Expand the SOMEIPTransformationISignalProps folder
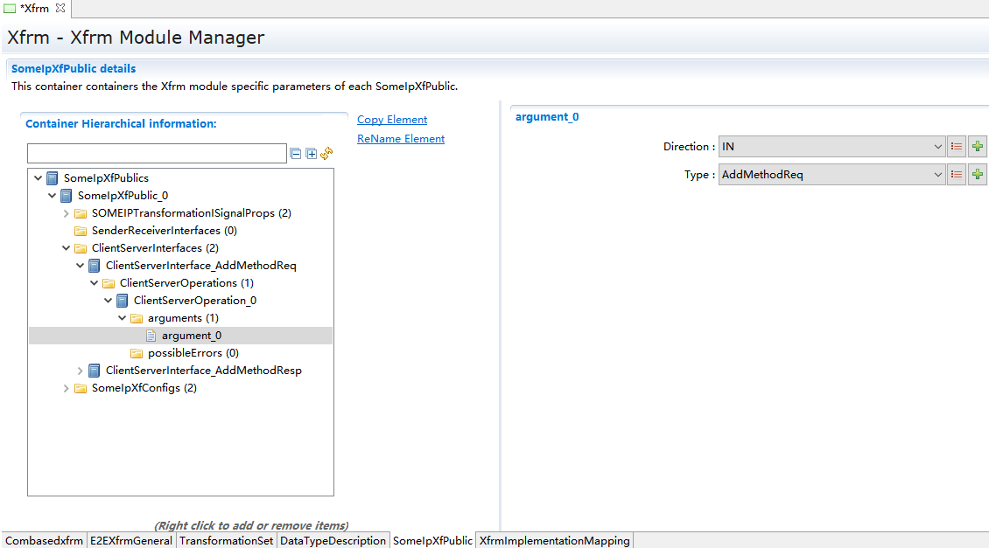Image resolution: width=989 pixels, height=548 pixels. (x=67, y=213)
